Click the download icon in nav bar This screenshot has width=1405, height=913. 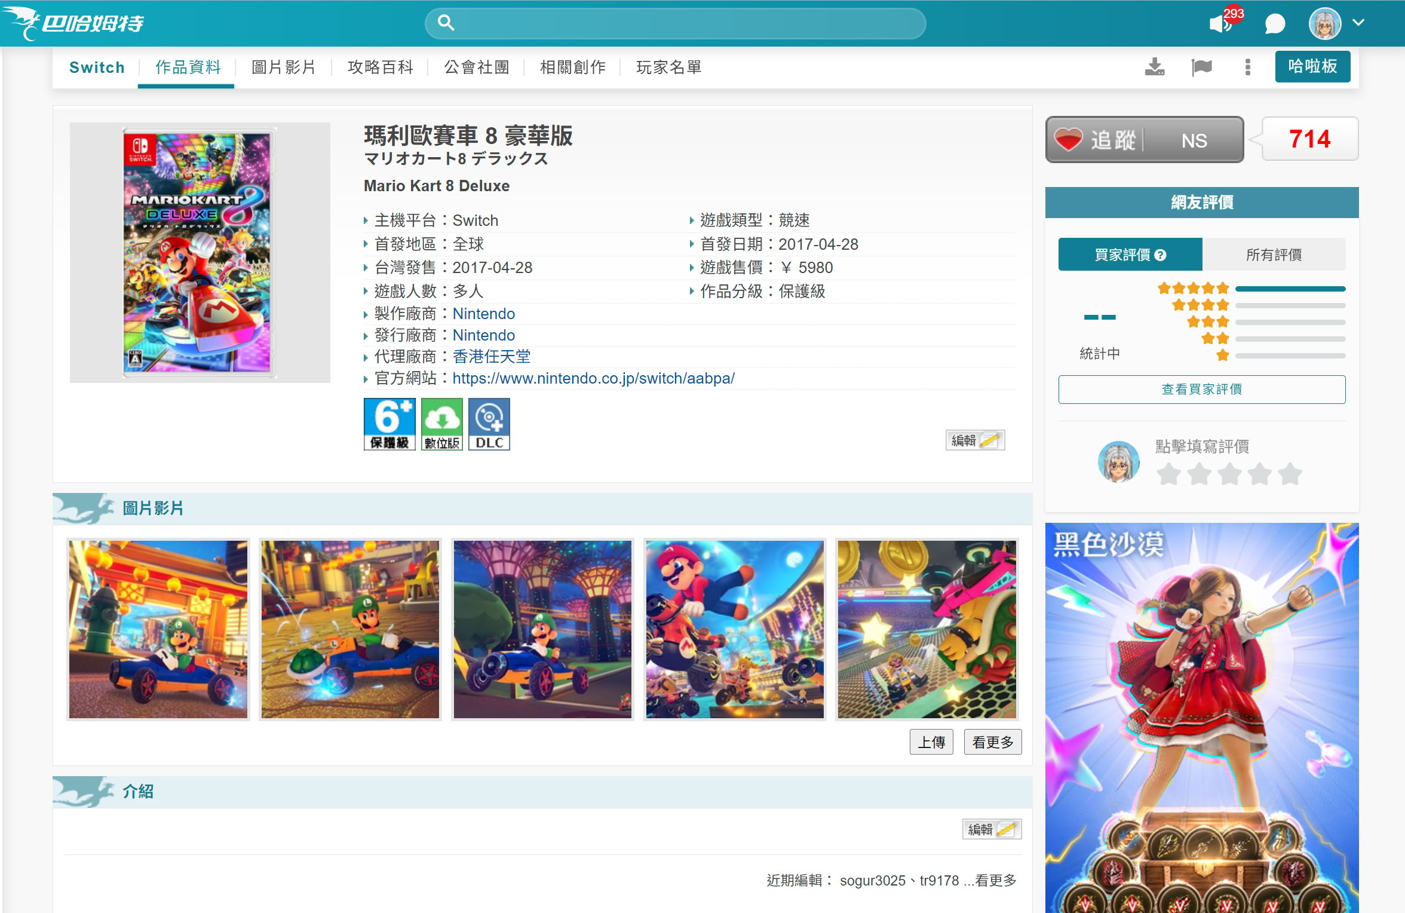pos(1154,67)
